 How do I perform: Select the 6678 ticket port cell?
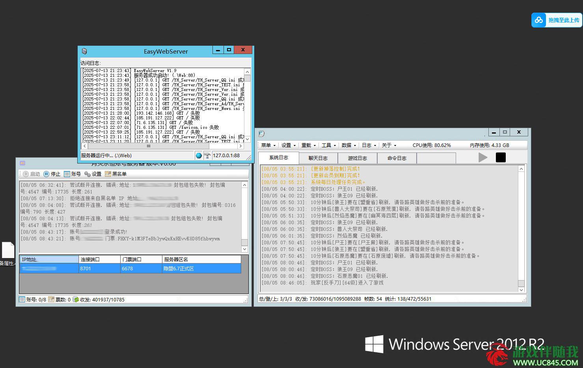[x=142, y=268]
